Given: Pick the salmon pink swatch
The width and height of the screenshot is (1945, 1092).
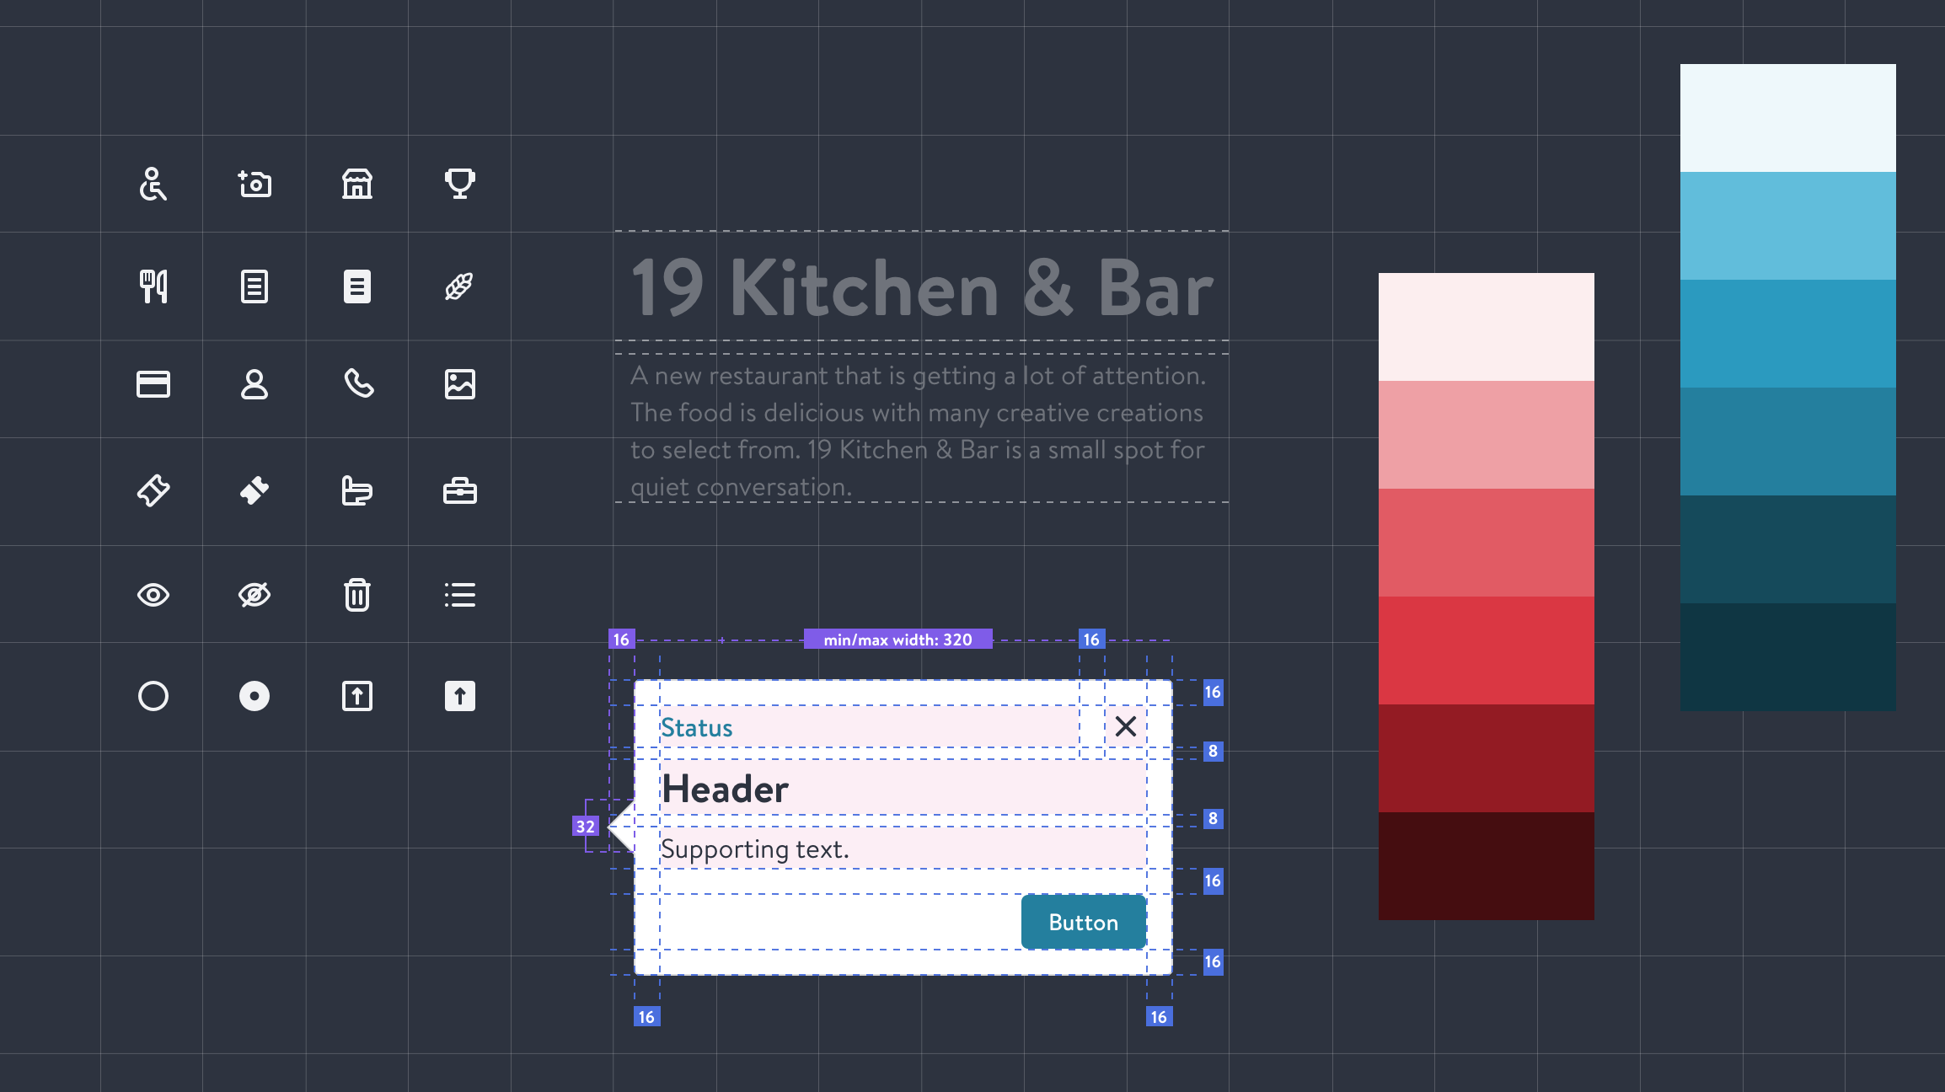Looking at the screenshot, I should pos(1487,435).
